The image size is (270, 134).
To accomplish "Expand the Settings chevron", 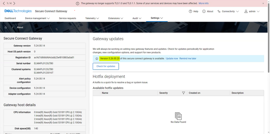I will point(162,18).
